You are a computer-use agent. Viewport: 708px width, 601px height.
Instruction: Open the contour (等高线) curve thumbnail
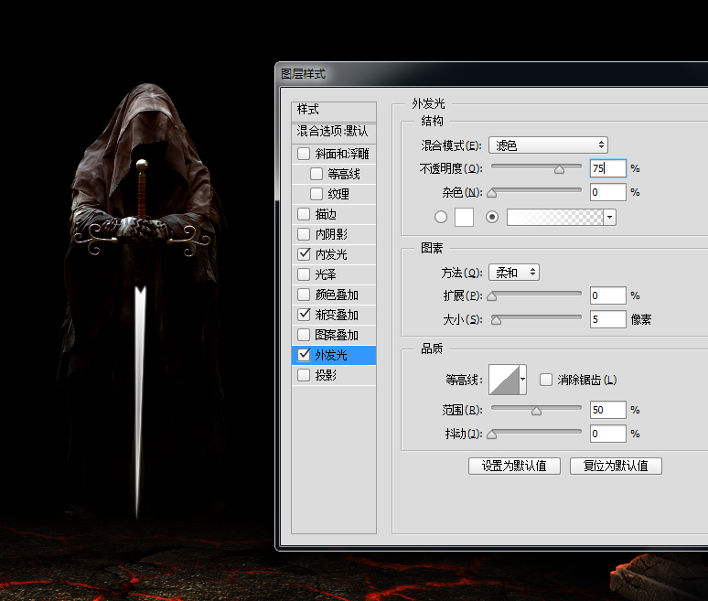(503, 379)
